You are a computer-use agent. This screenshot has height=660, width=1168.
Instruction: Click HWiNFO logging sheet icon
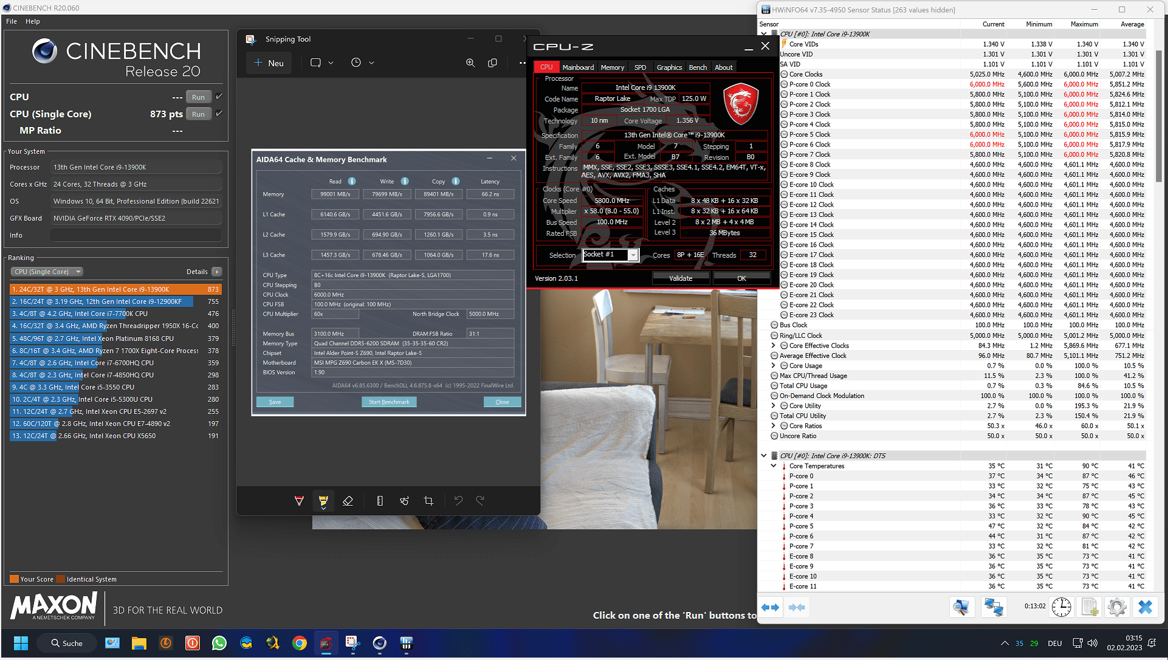1090,607
